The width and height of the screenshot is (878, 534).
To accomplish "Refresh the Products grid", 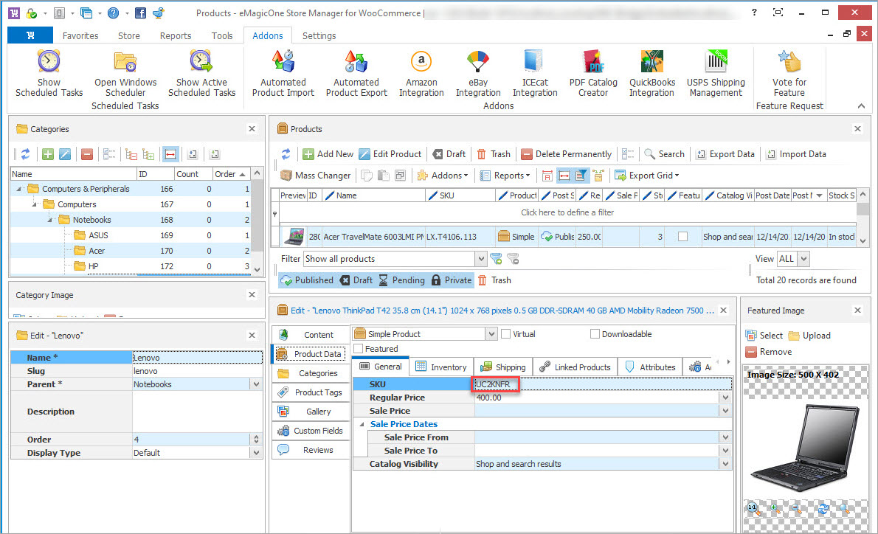I will pos(286,154).
